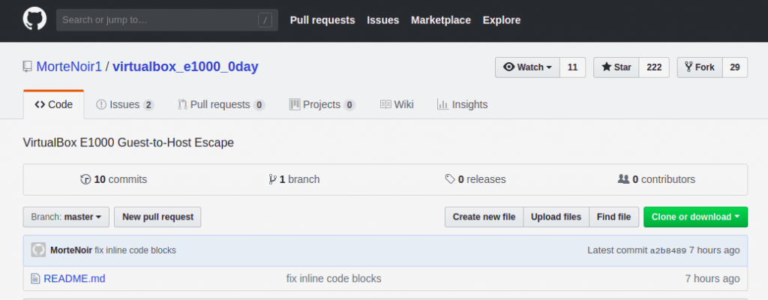This screenshot has width=768, height=300.
Task: Click New pull request button
Action: click(x=157, y=217)
